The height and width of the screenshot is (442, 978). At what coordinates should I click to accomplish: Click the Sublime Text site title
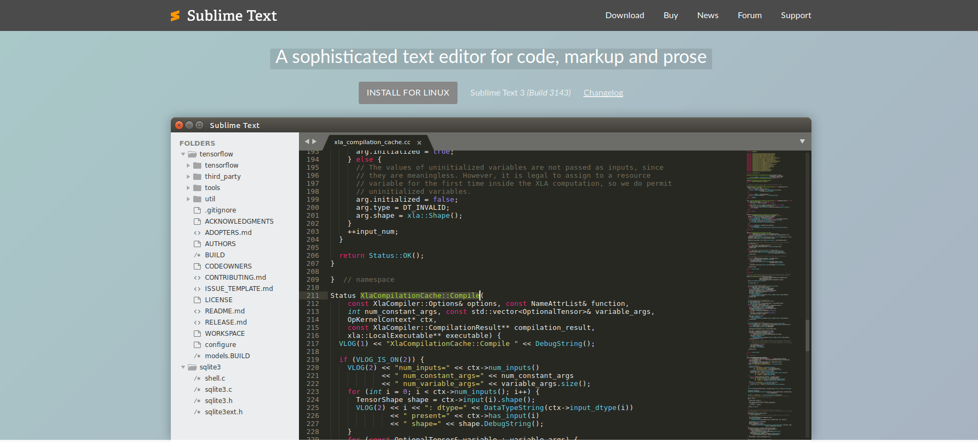point(232,16)
